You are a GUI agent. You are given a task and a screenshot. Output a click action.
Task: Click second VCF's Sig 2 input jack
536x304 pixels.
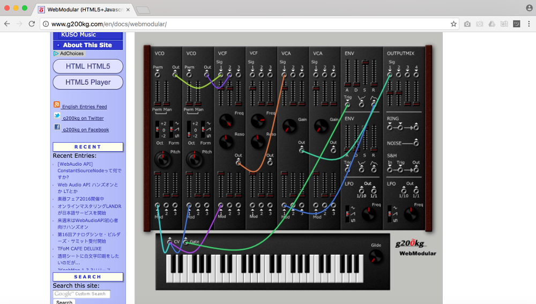[261, 75]
